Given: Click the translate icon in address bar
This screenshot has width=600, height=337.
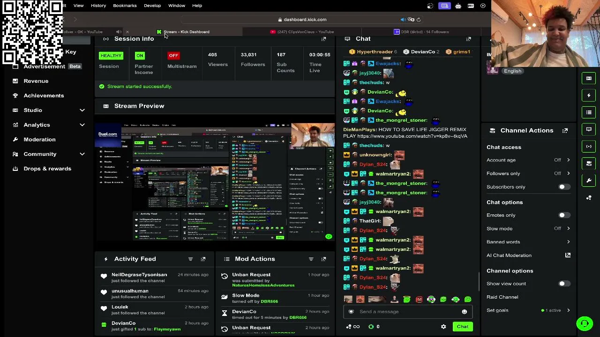Looking at the screenshot, I should 411,20.
